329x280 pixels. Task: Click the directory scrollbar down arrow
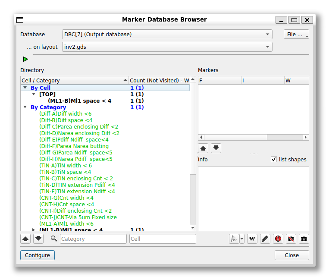(x=193, y=228)
